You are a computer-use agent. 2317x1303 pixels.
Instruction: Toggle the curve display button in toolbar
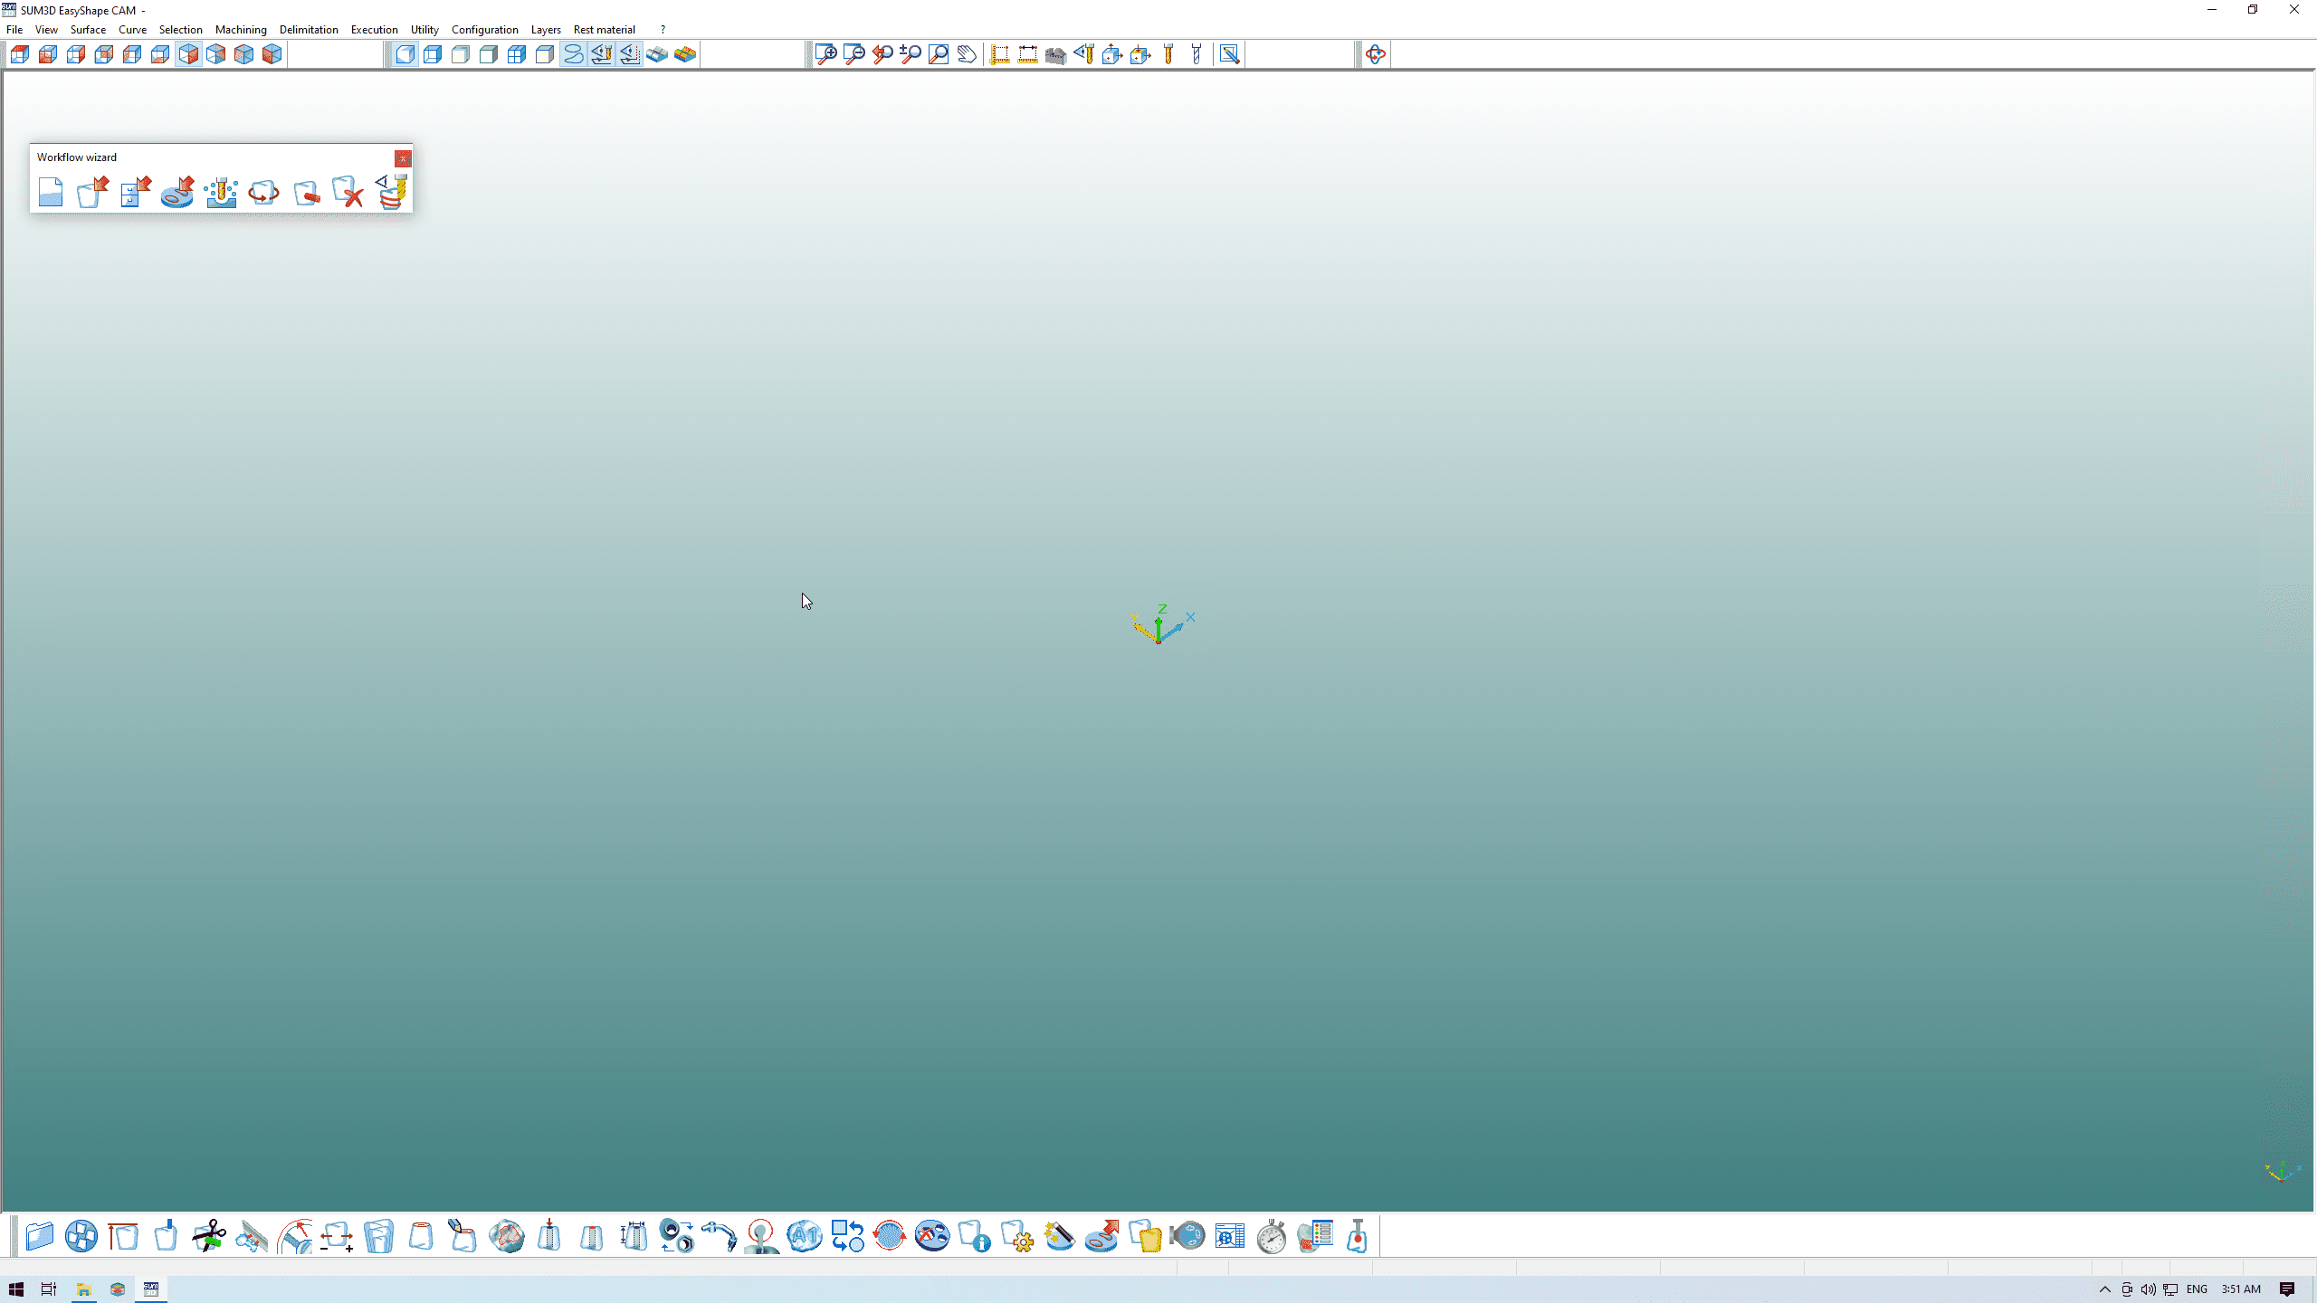(x=573, y=54)
